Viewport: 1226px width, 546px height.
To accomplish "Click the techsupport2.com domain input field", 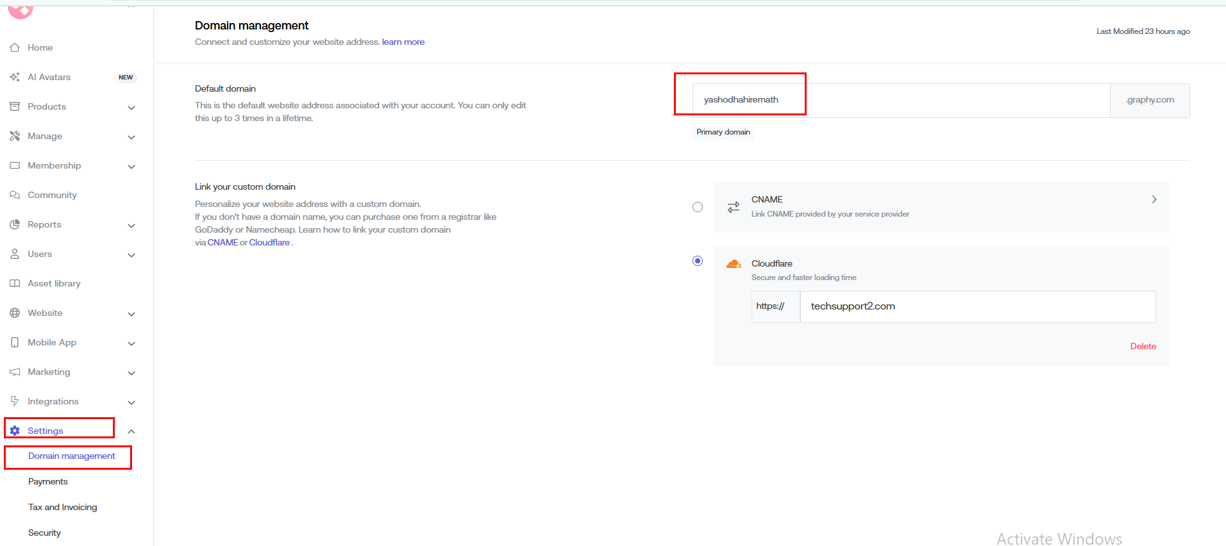I will click(x=977, y=306).
